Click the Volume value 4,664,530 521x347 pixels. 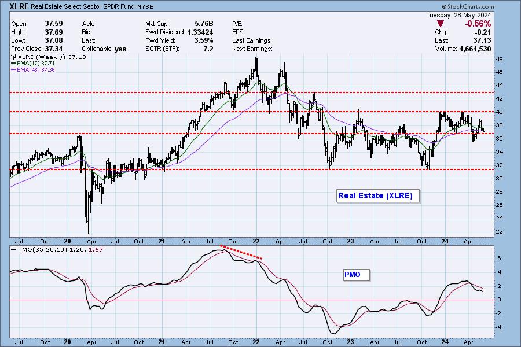click(x=475, y=49)
